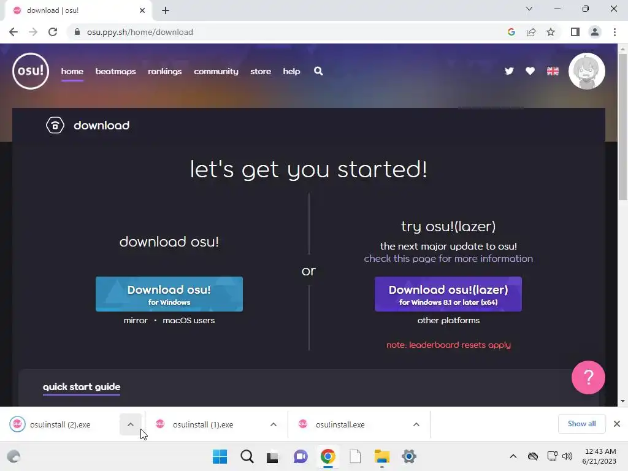Open Task View in the taskbar
The width and height of the screenshot is (628, 471).
(272, 456)
